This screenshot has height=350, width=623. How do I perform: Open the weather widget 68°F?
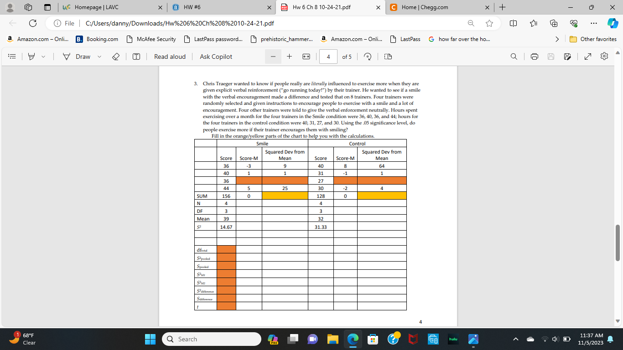[x=23, y=339]
